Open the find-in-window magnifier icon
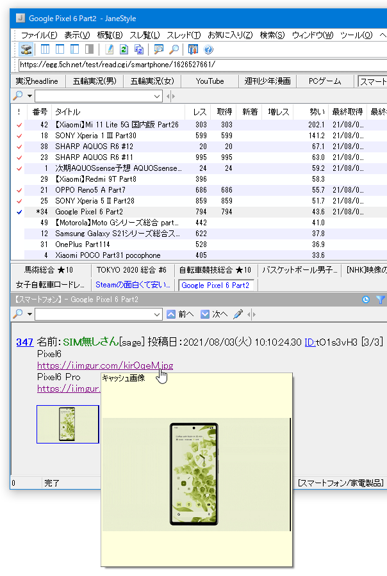The image size is (387, 576). 158,49
